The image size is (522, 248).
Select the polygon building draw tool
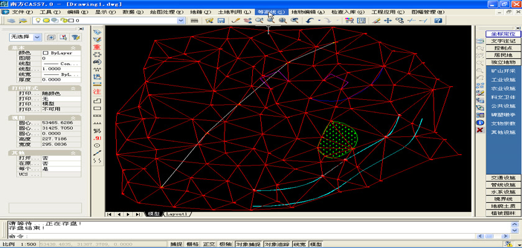click(97, 100)
